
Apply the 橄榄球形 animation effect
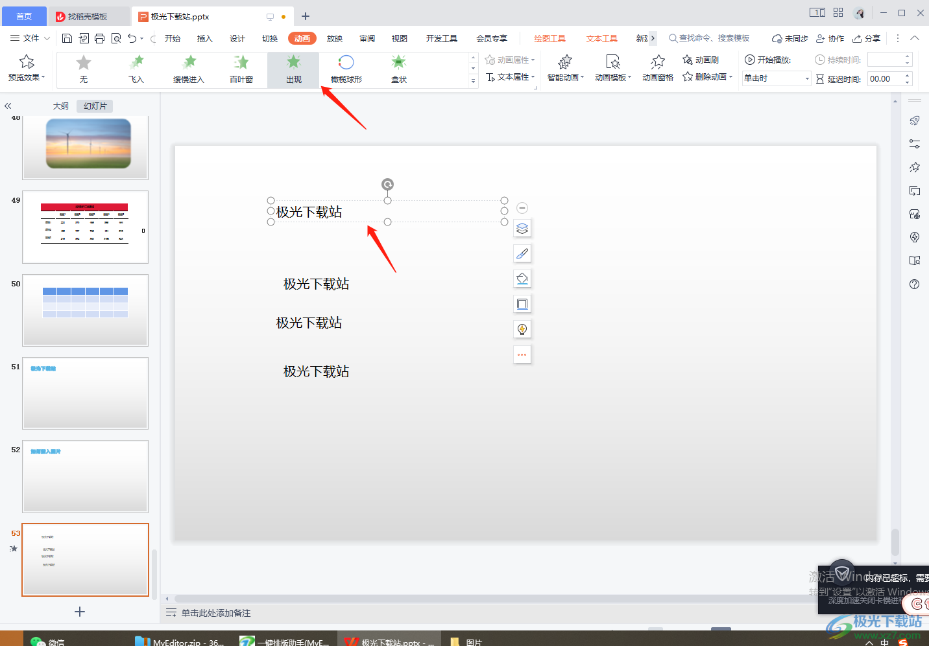346,69
